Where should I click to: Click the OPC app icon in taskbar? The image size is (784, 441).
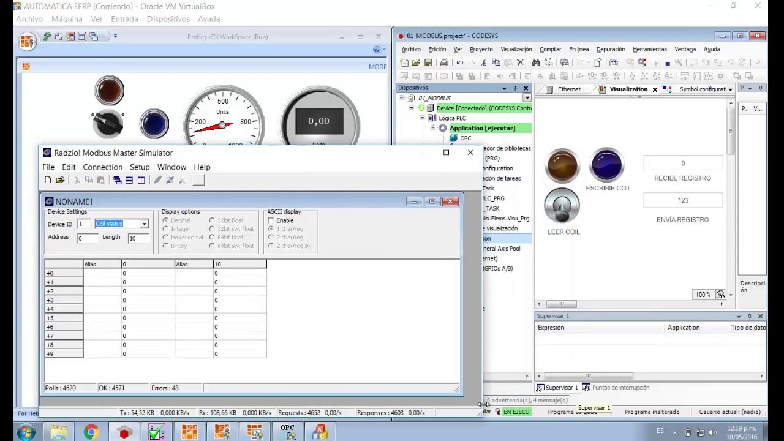(x=287, y=432)
